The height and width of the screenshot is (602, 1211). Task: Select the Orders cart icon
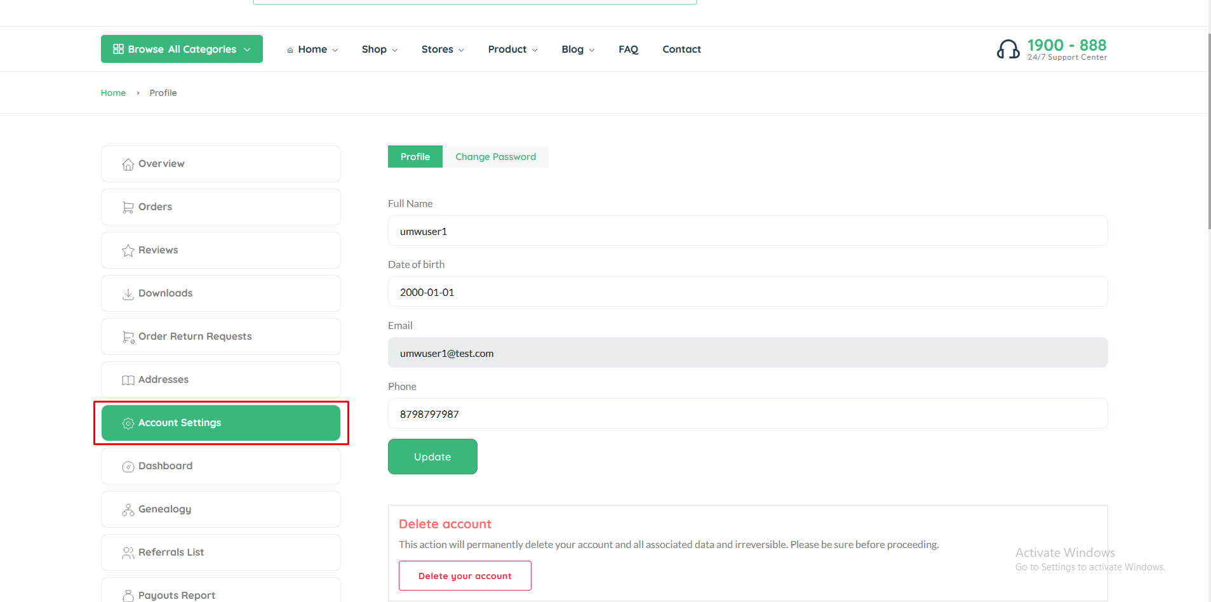(x=128, y=206)
